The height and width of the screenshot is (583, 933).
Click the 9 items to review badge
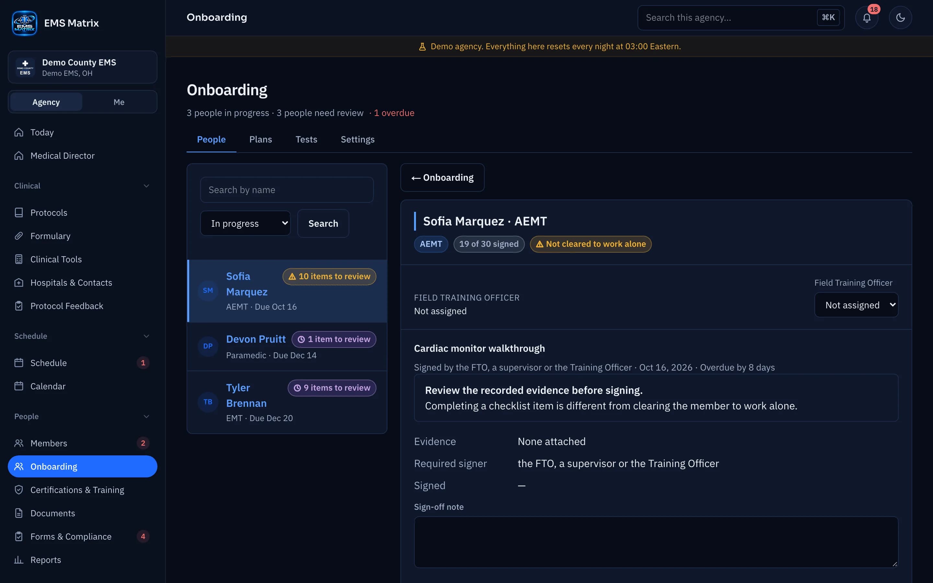click(332, 388)
